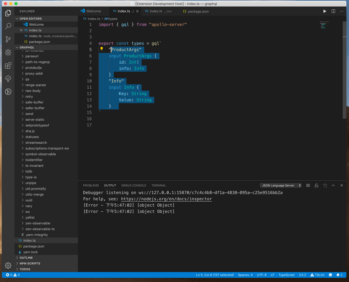This screenshot has height=282, width=349.
Task: Open the Extensions view
Action: tap(8, 65)
